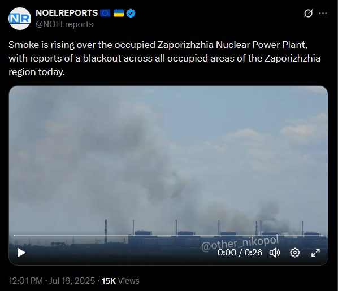Click the Ukraine flag emoji

(x=119, y=13)
